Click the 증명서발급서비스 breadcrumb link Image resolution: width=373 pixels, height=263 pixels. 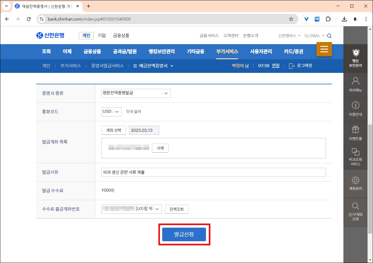click(108, 66)
